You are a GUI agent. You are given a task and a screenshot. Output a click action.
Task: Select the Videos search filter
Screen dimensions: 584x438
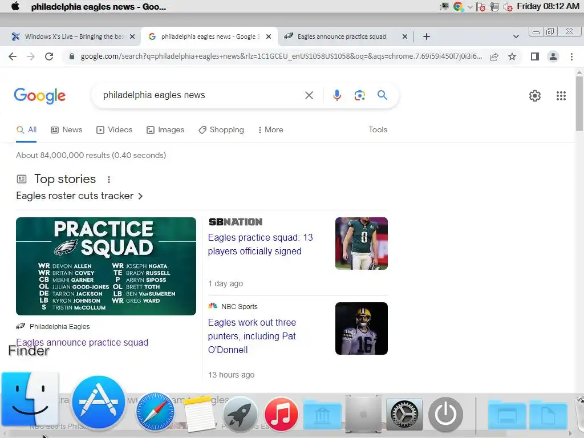(x=114, y=129)
